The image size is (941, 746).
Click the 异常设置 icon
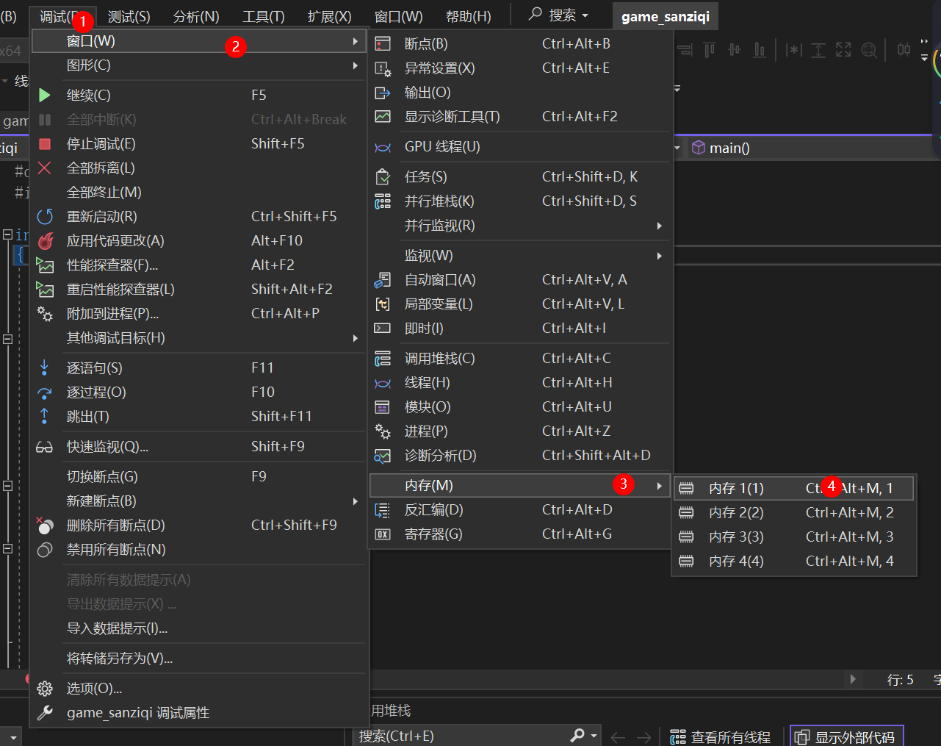383,68
